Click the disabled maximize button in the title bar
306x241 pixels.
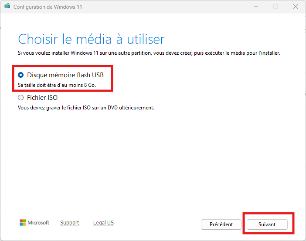pos(275,7)
